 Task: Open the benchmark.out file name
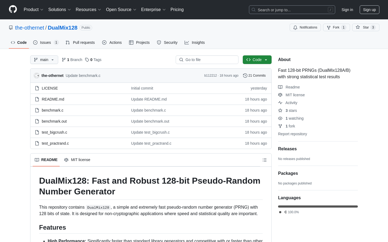[x=54, y=121]
